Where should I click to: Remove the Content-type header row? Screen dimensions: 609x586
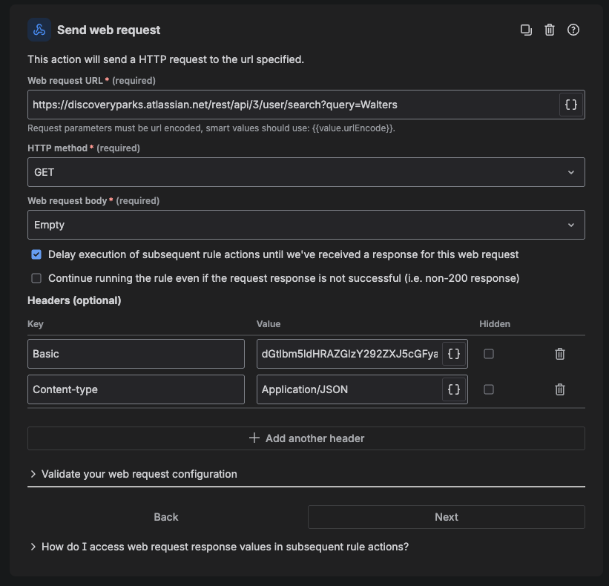[x=559, y=389]
